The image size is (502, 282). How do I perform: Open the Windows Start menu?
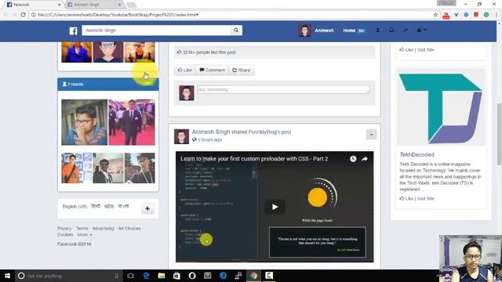pos(7,276)
